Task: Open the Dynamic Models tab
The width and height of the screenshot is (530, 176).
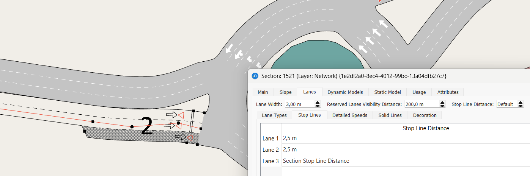Action: [x=345, y=92]
